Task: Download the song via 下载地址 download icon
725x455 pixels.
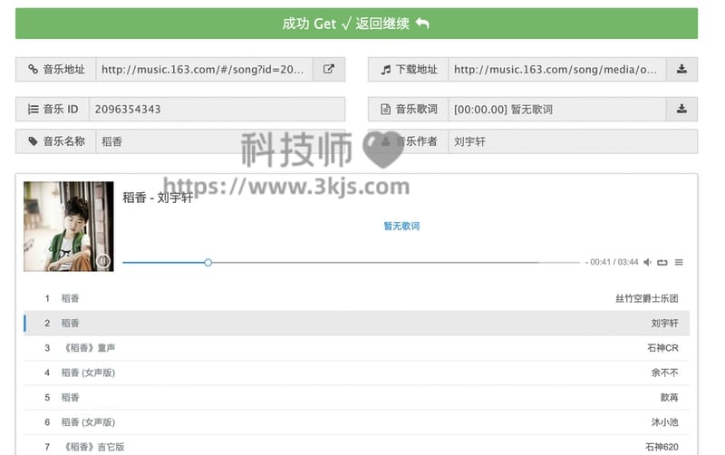Action: pyautogui.click(x=681, y=70)
